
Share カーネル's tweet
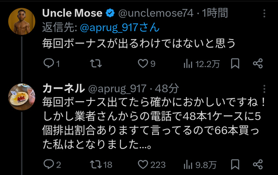(258, 165)
